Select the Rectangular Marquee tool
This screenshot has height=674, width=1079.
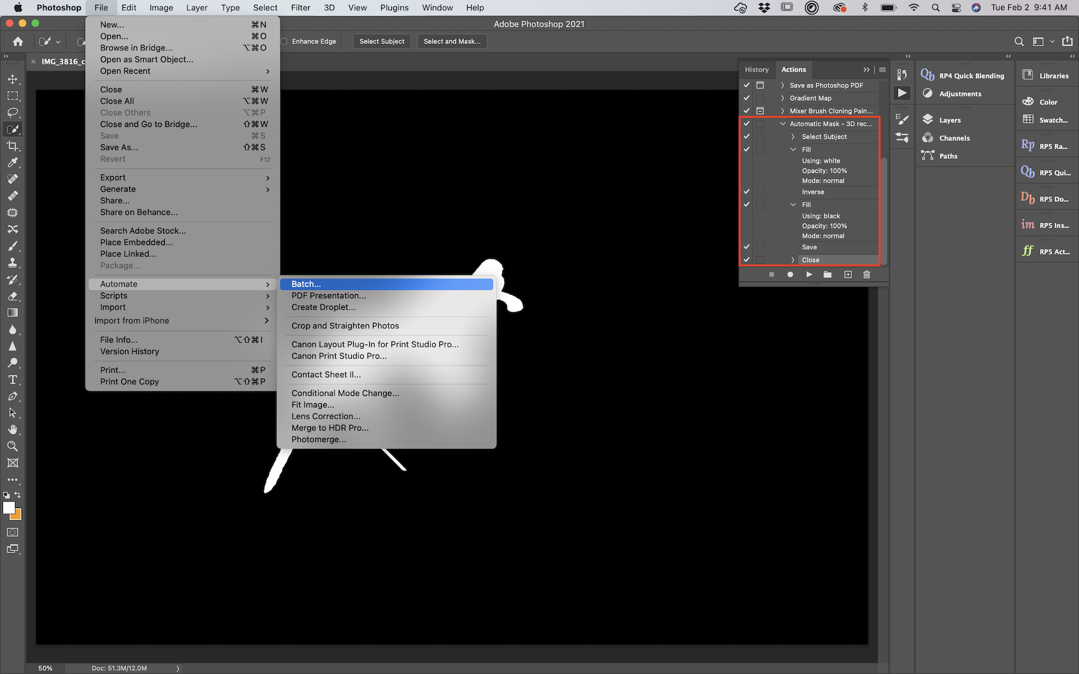(x=12, y=96)
